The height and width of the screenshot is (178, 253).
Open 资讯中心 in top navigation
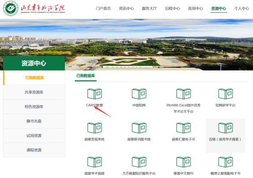[126, 8]
